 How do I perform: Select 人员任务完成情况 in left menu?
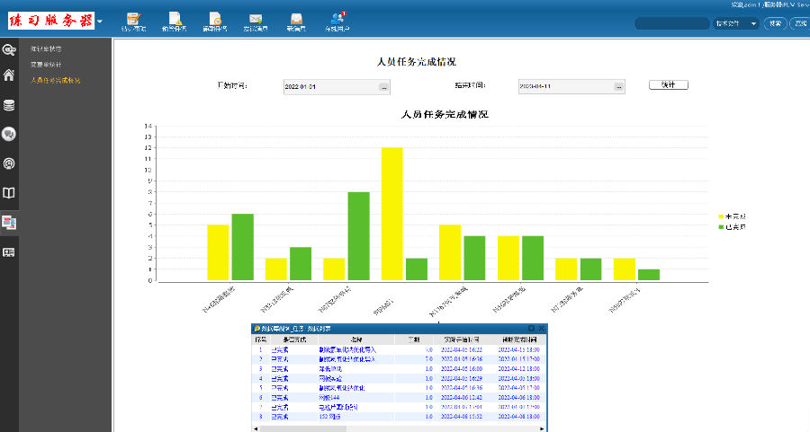[55, 80]
